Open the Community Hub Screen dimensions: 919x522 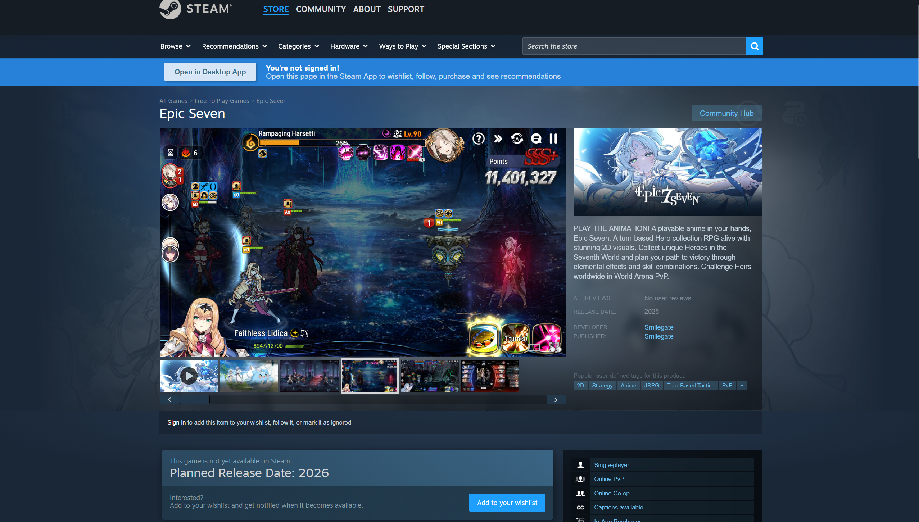[726, 113]
